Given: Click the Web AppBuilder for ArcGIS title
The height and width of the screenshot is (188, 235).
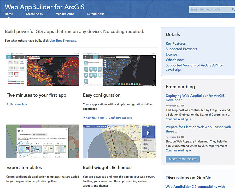Looking at the screenshot, I should (x=44, y=7).
